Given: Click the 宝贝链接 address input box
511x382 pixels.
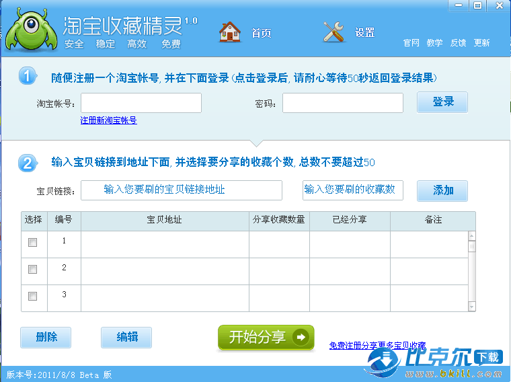Looking at the screenshot, I should point(182,190).
